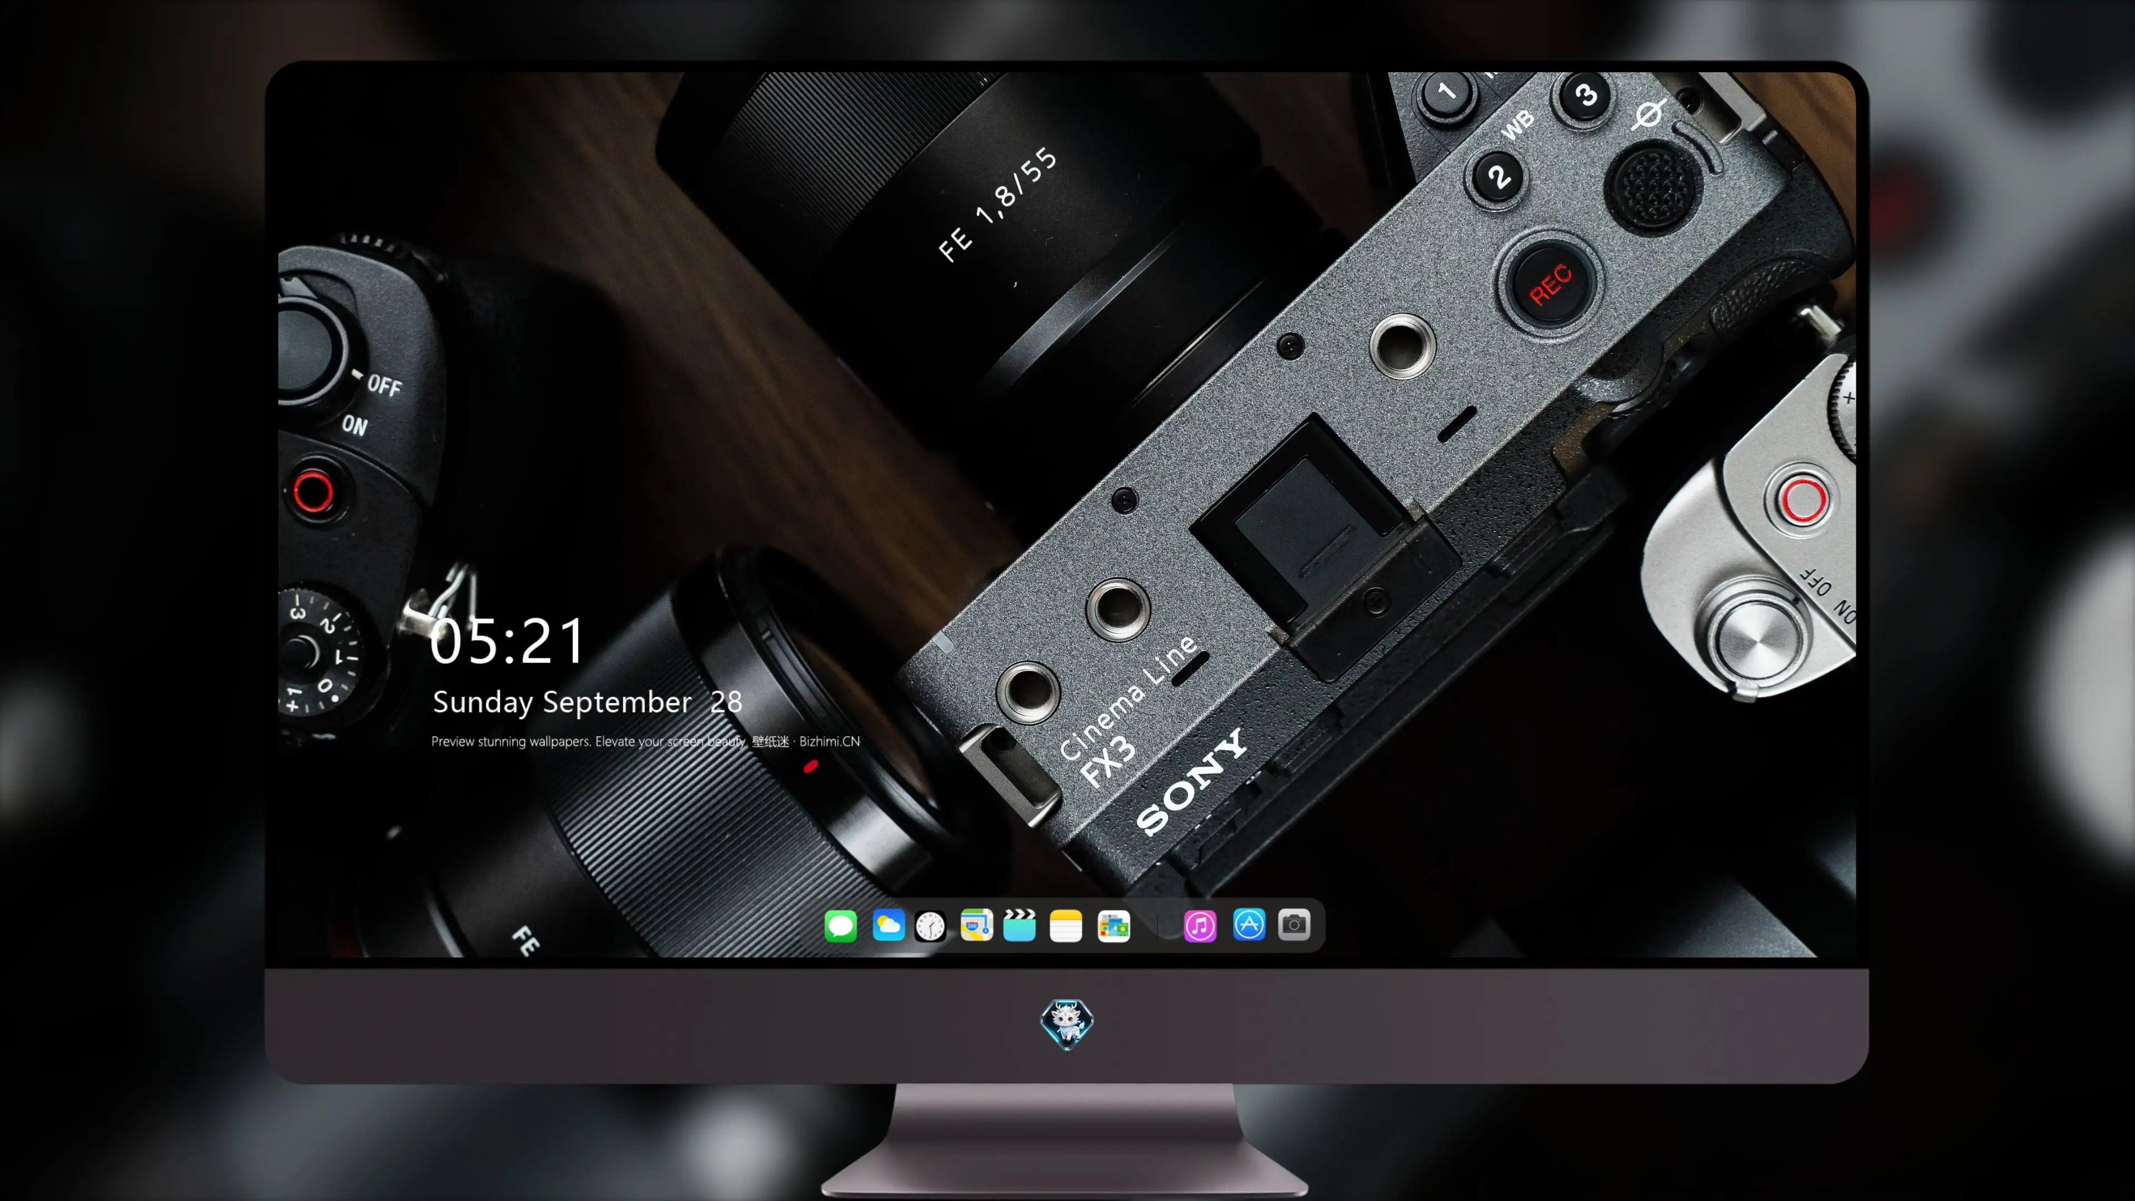Open the blue App Store icon
This screenshot has width=2135, height=1201.
coord(1249,924)
